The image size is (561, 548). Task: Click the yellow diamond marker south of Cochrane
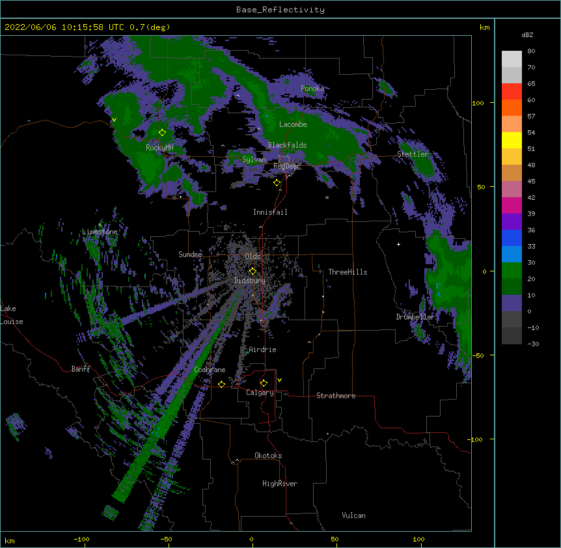tap(221, 384)
